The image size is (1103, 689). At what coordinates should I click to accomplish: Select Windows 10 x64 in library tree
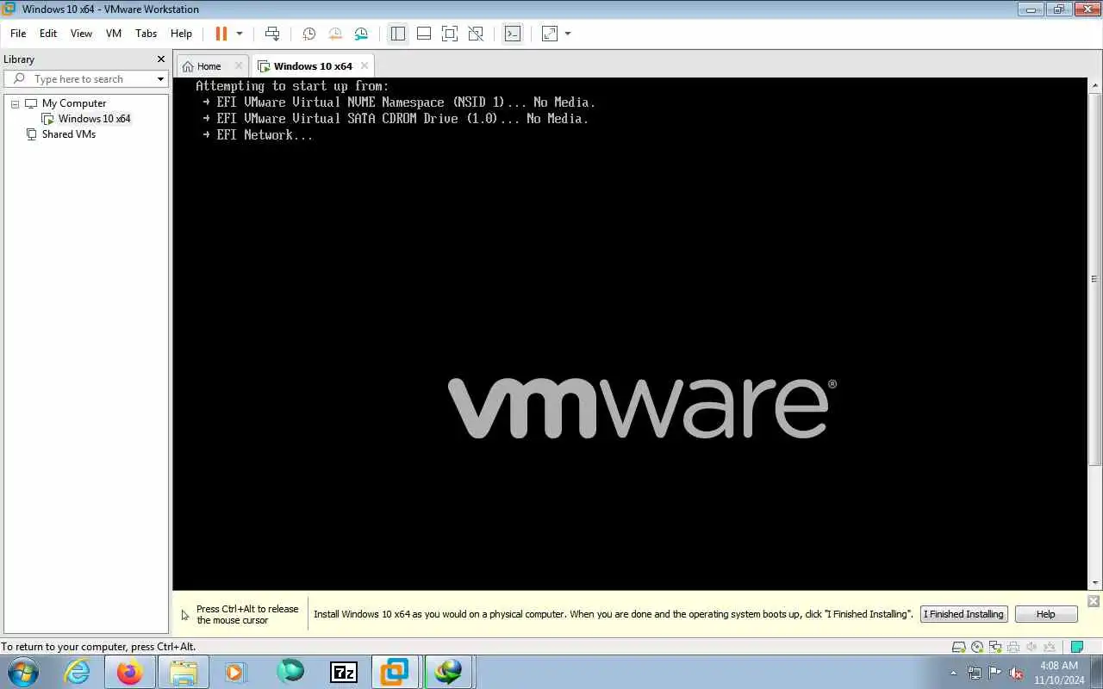[x=94, y=119]
